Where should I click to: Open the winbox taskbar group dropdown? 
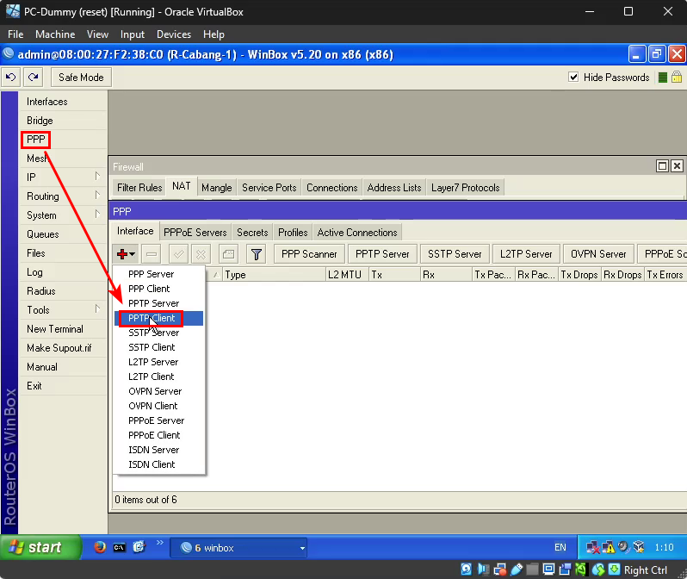(302, 548)
